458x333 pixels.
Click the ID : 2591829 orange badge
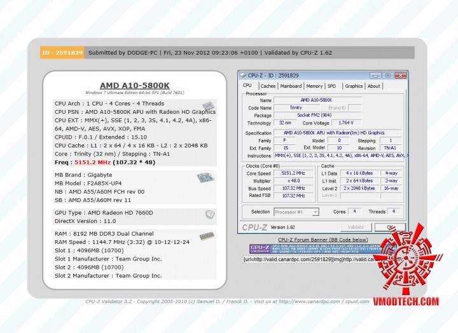(62, 53)
